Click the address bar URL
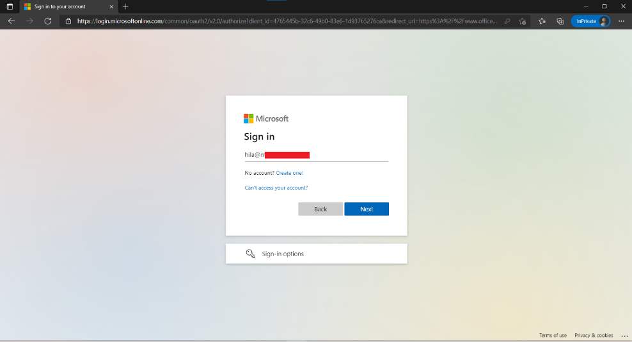The image size is (632, 342). point(287,21)
